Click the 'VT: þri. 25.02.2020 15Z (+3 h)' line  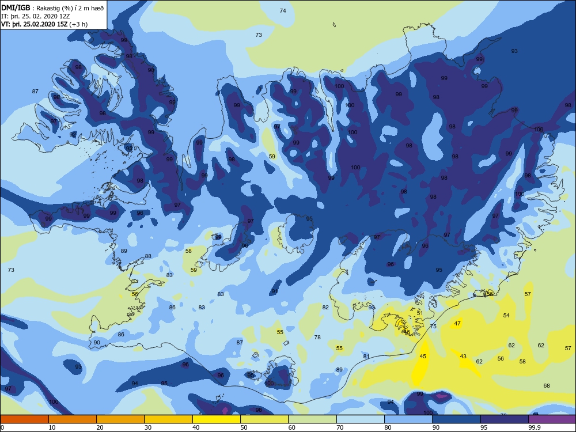click(x=44, y=24)
